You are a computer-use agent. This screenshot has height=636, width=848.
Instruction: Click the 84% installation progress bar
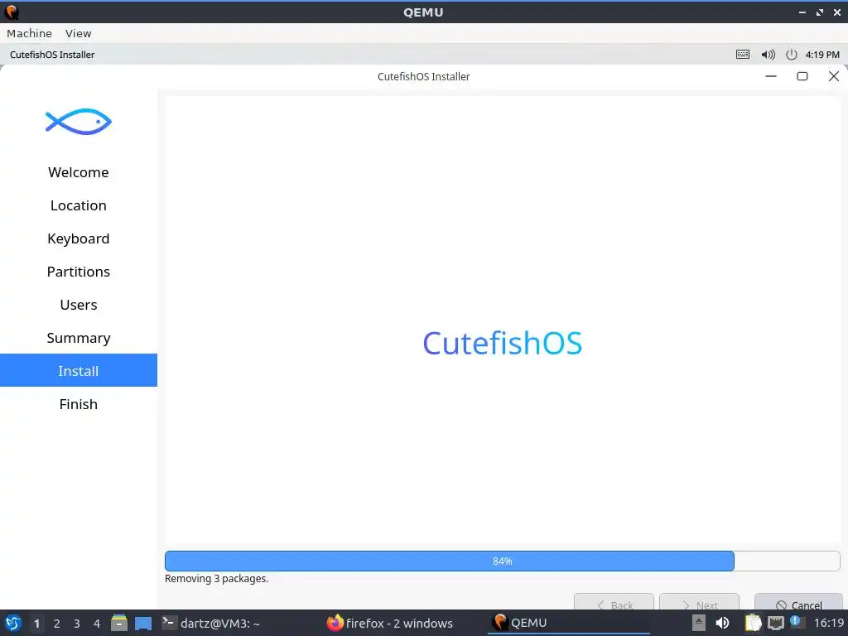click(x=503, y=561)
